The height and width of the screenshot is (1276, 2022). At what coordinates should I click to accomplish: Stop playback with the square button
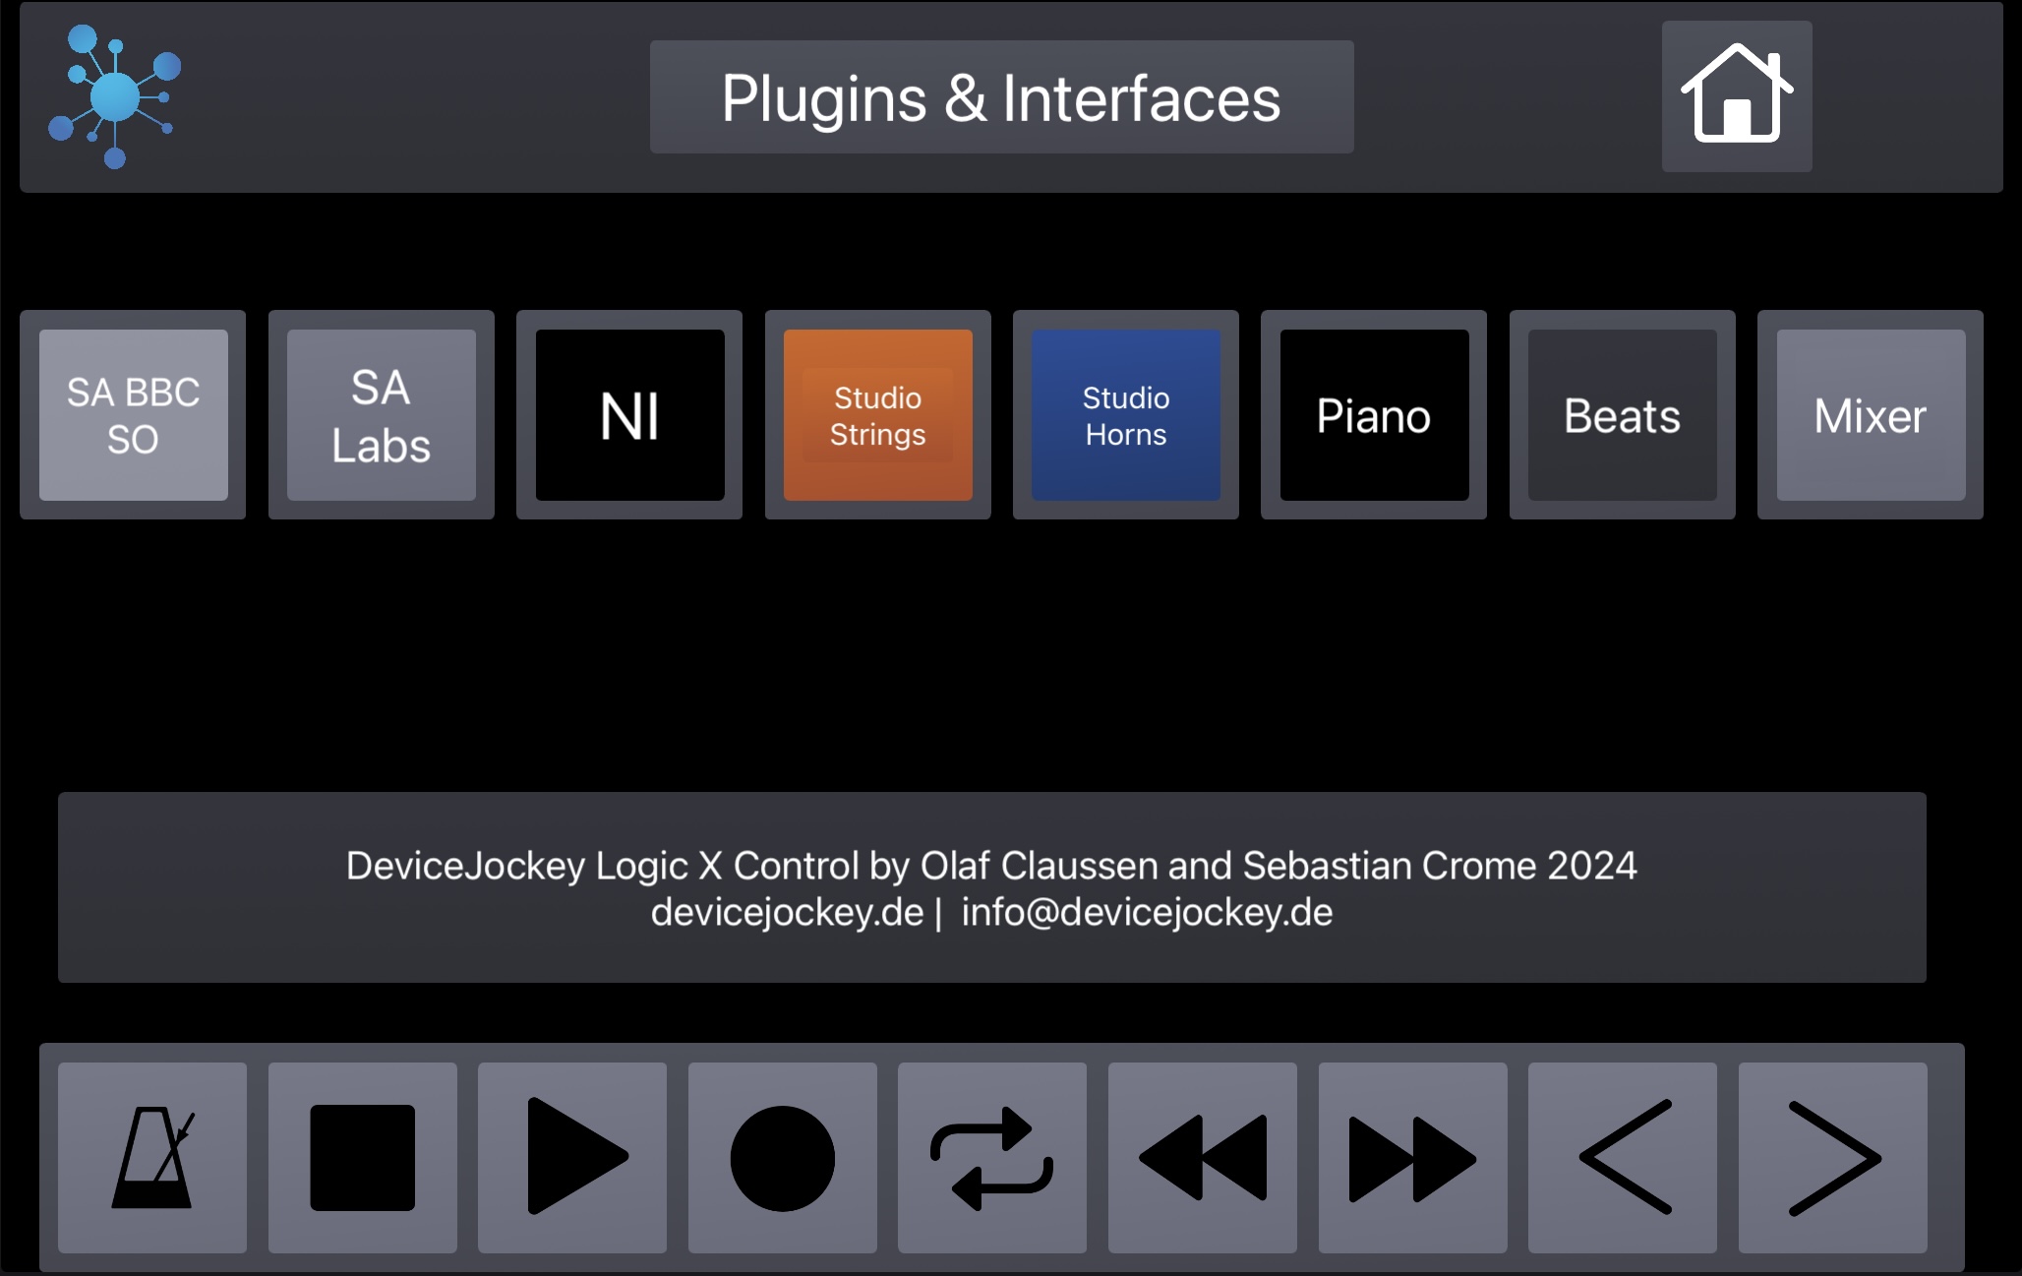pyautogui.click(x=363, y=1157)
